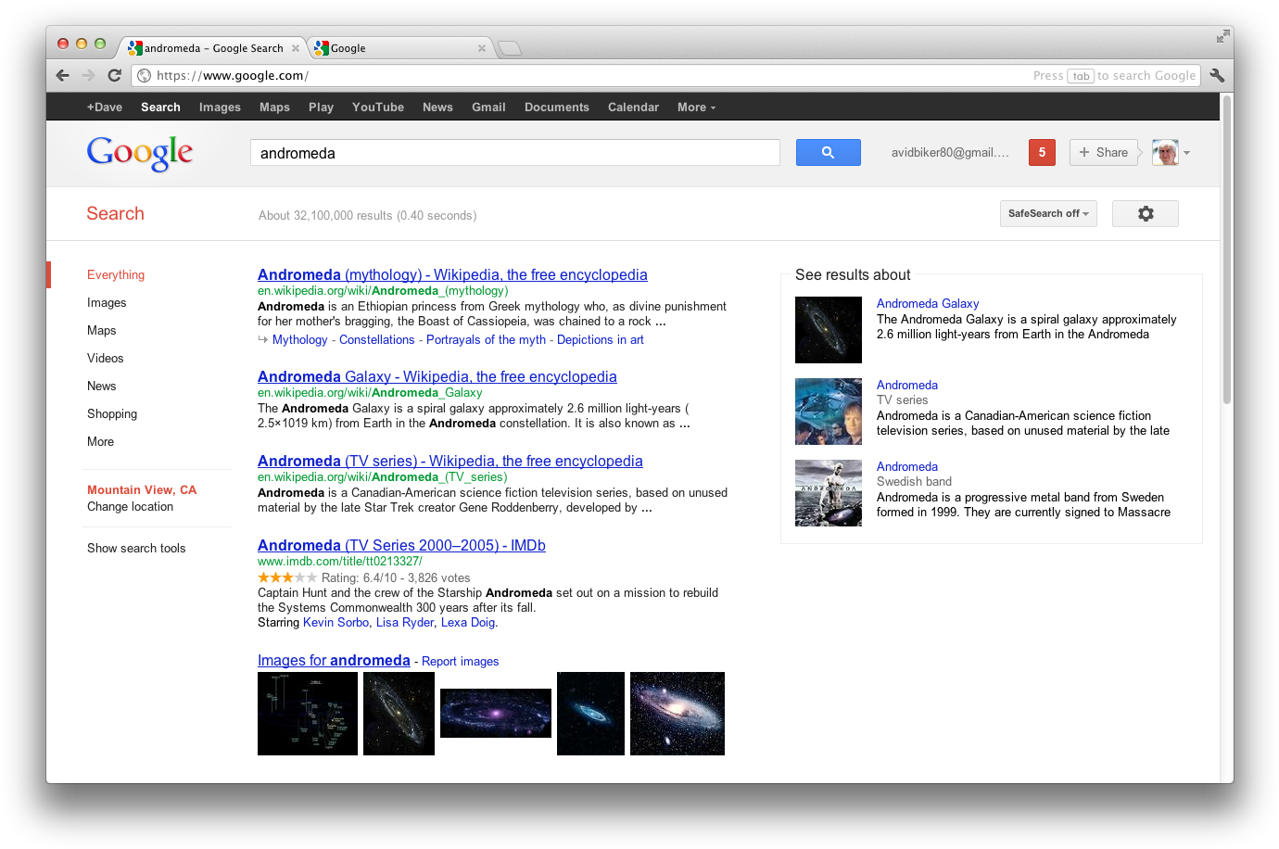Select Maps in the left sidebar
This screenshot has height=849, width=1279.
pyautogui.click(x=102, y=331)
